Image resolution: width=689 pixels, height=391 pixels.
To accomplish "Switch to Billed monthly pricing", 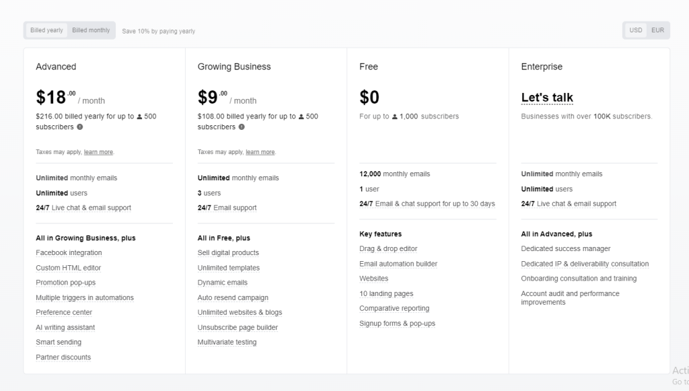I will click(x=91, y=30).
